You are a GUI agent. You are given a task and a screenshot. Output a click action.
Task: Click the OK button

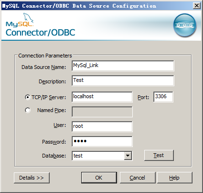99,178
